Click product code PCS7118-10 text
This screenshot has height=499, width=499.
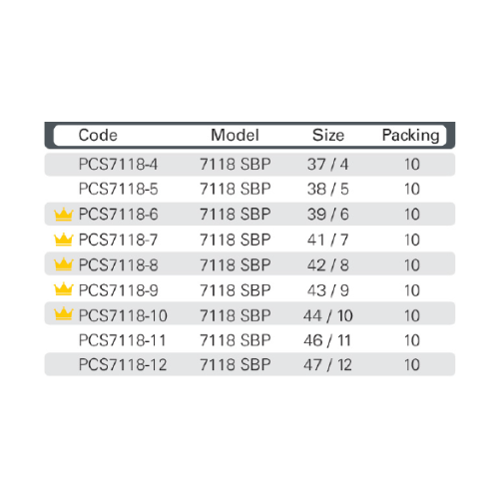[123, 315]
